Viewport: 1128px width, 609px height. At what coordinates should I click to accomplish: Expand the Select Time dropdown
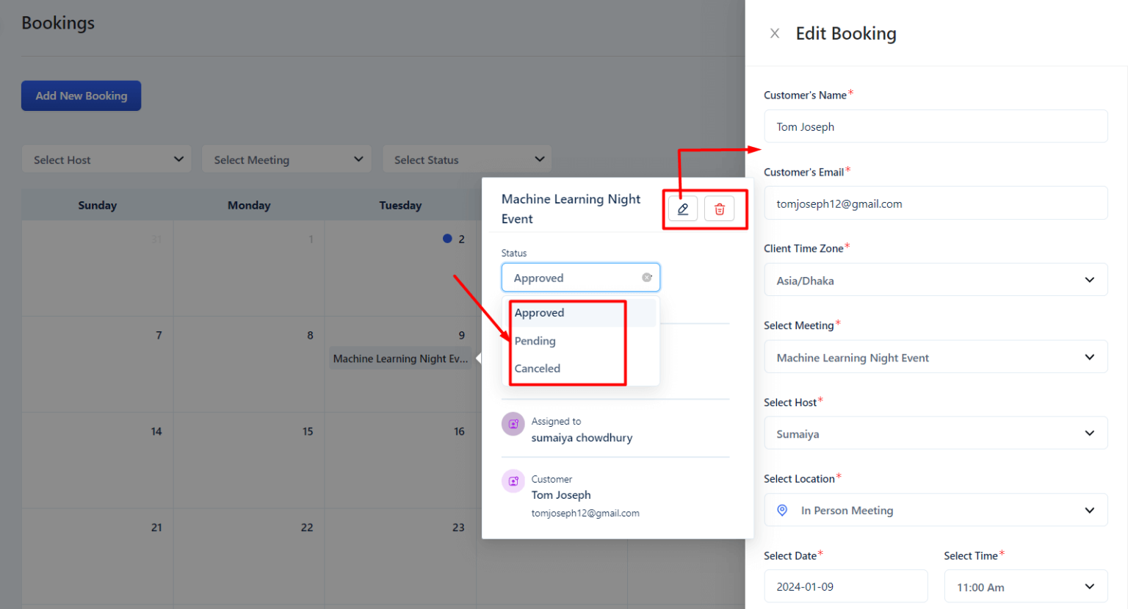(x=1025, y=586)
